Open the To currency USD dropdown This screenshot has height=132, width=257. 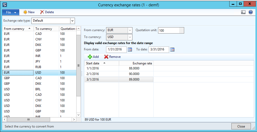pyautogui.click(x=130, y=37)
